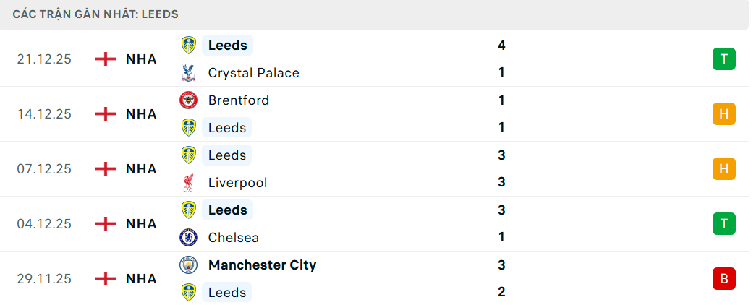Click the Liverpool club crest icon

189,182
